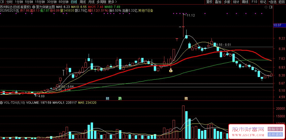Open F10 company info
286x140 pixels.
point(254,2)
